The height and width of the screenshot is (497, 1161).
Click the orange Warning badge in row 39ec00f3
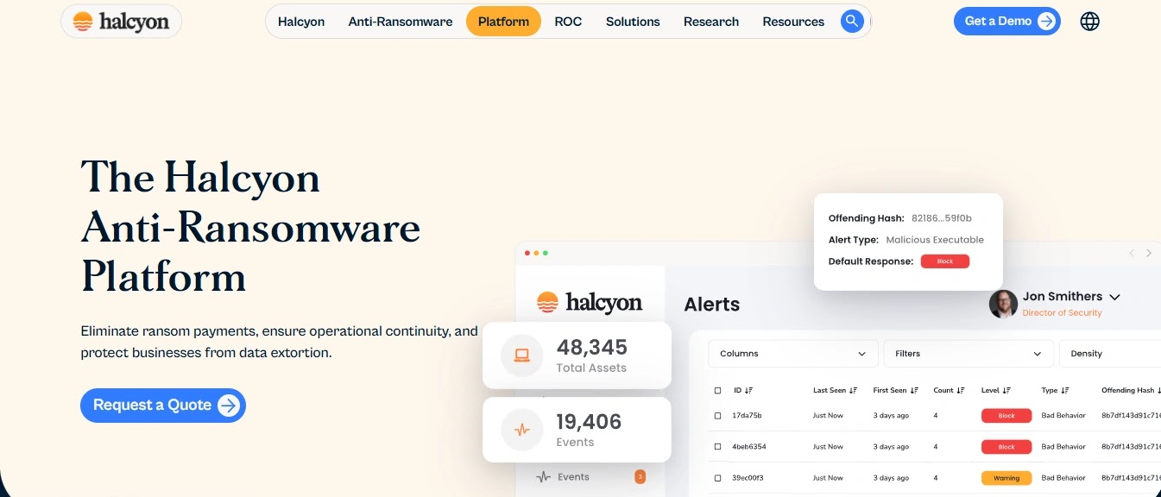(1006, 478)
